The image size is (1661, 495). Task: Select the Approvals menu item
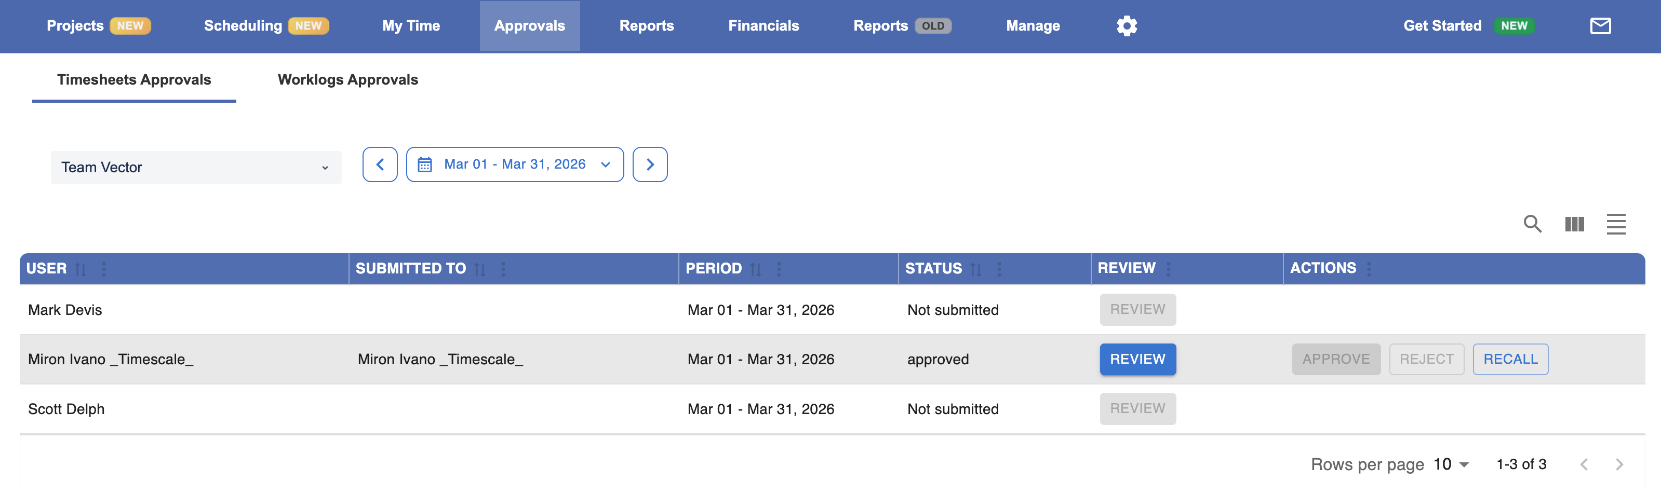click(x=529, y=26)
